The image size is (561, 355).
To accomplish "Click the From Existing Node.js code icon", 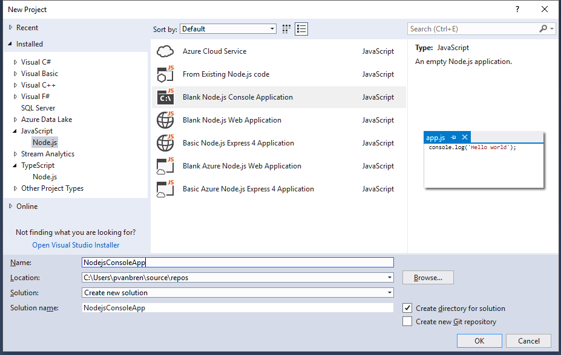I will (165, 74).
